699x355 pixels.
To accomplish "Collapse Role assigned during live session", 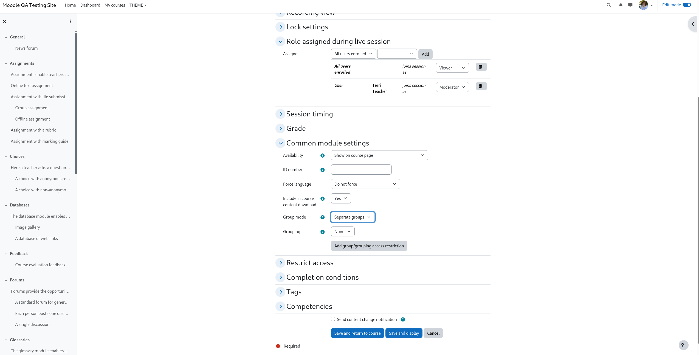I will (x=280, y=41).
